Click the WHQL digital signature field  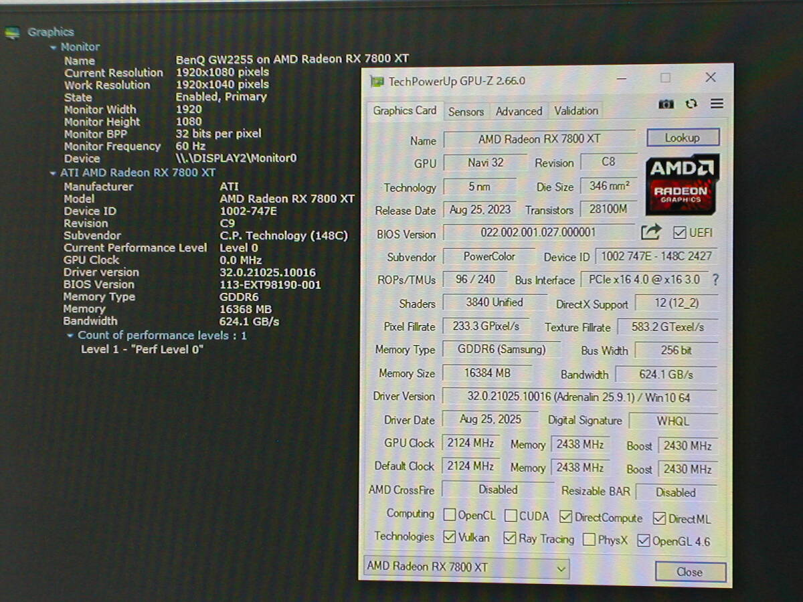(673, 421)
